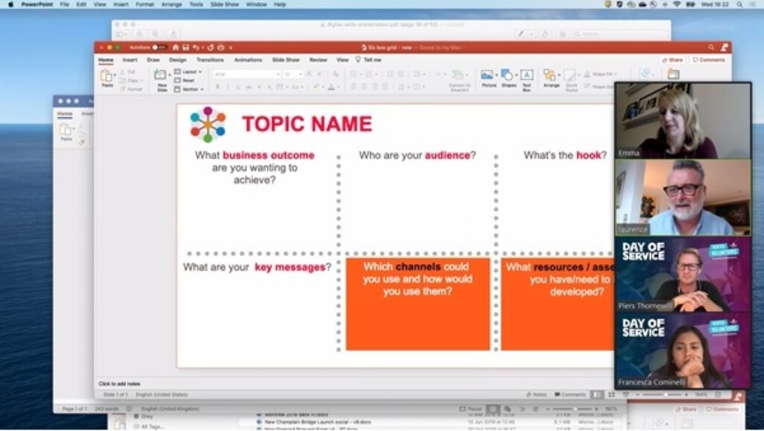
Task: Click the Quick Styles icon
Action: click(570, 76)
